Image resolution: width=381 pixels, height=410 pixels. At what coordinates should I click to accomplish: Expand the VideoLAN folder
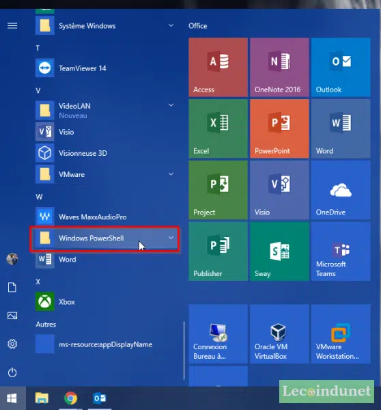(x=104, y=110)
